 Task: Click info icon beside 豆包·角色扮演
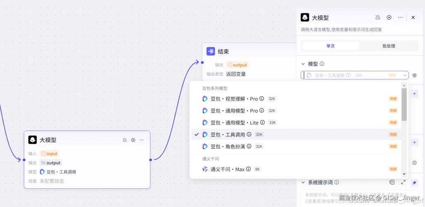click(249, 146)
